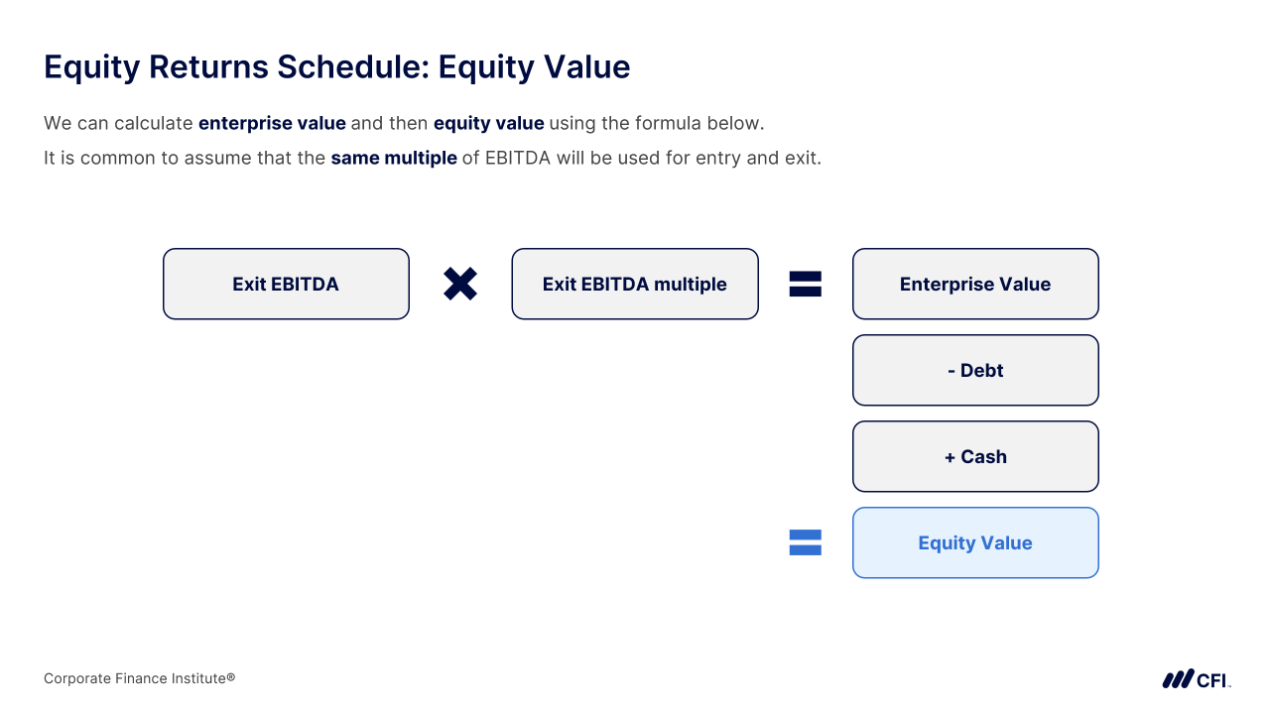Click the 'CFI' letters in the logo
1270x714 pixels.
click(1212, 680)
